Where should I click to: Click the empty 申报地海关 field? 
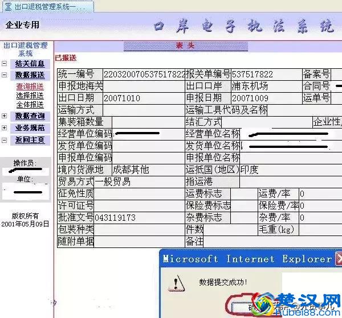(x=144, y=86)
